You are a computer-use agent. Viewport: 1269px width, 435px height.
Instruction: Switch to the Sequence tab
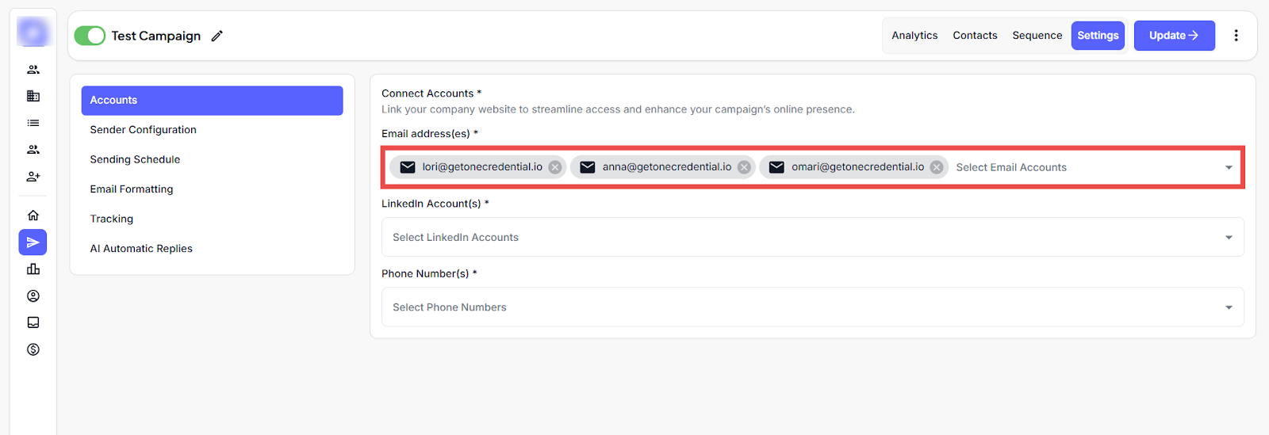pos(1037,36)
